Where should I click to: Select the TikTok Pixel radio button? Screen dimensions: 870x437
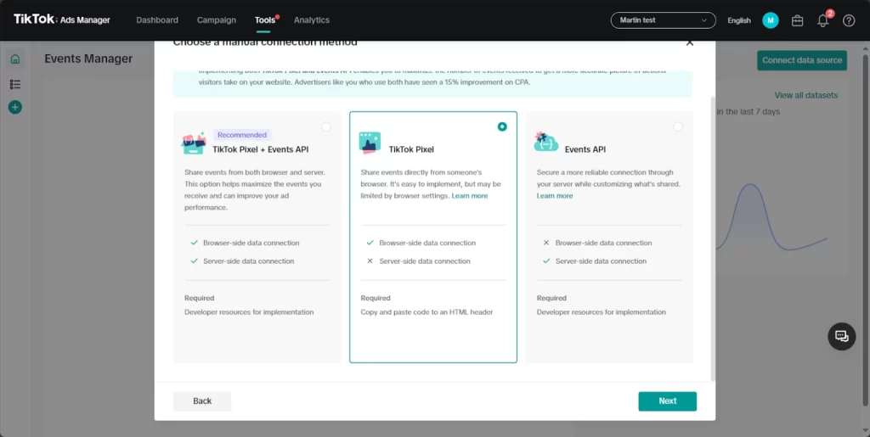tap(502, 126)
